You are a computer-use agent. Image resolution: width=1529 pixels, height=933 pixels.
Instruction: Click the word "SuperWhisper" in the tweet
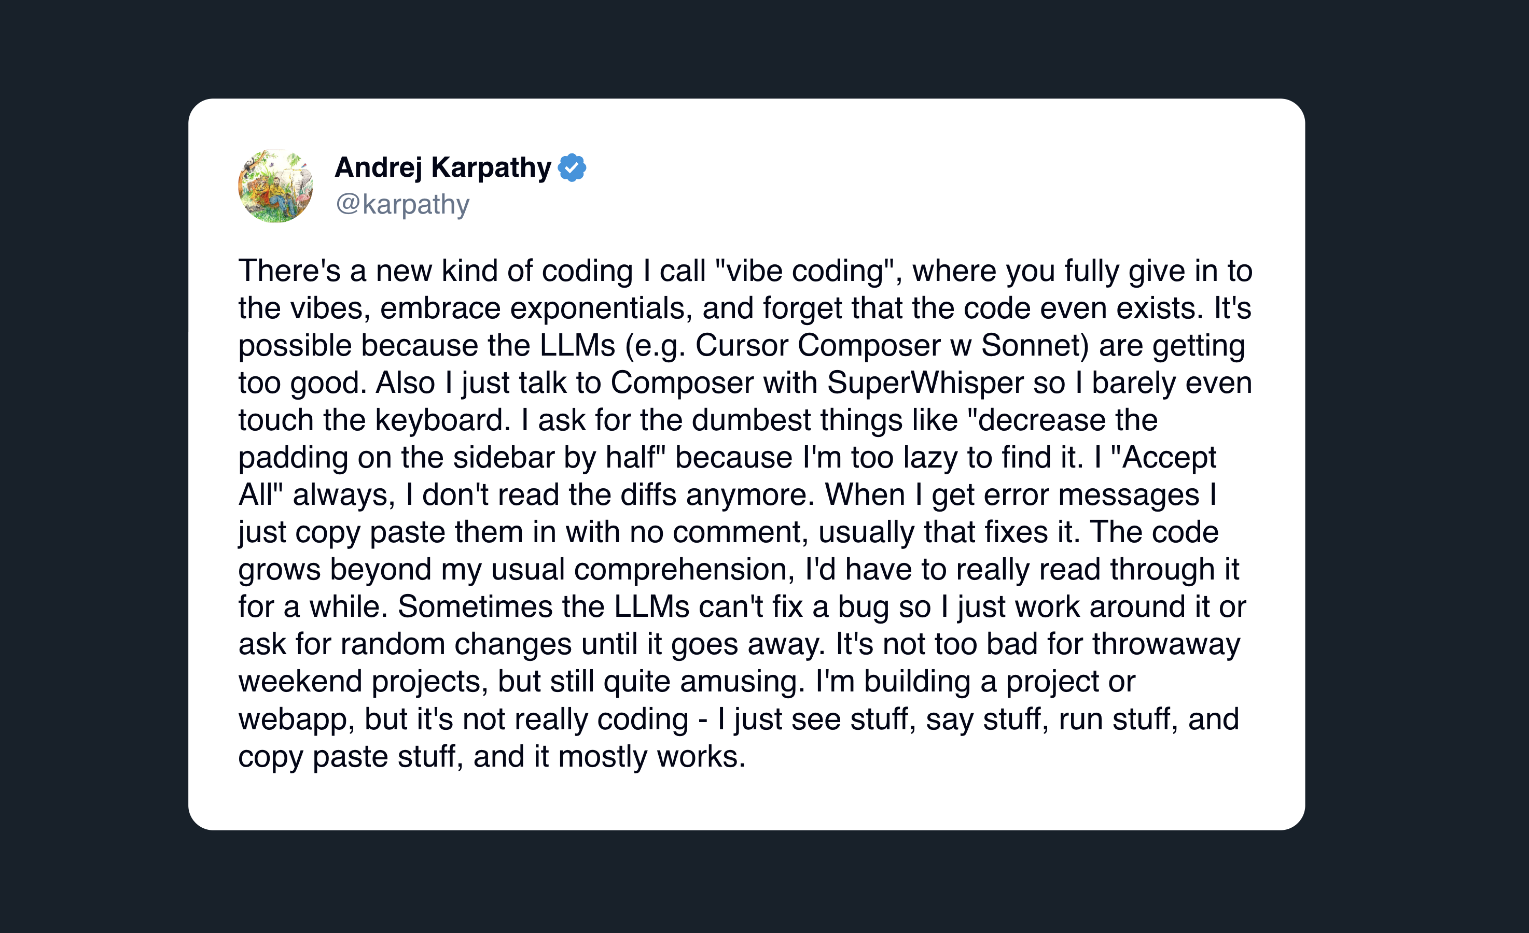click(x=925, y=383)
